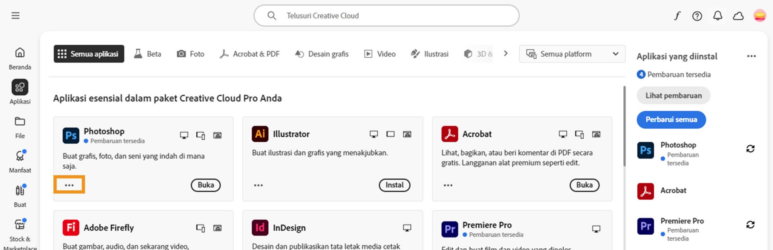Select the Semua aplikasi tab
Viewport: 773px width, 250px height.
[89, 54]
